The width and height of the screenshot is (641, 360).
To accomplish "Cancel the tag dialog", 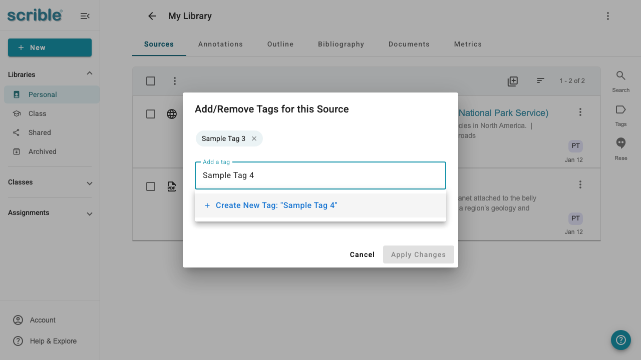I will [362, 254].
